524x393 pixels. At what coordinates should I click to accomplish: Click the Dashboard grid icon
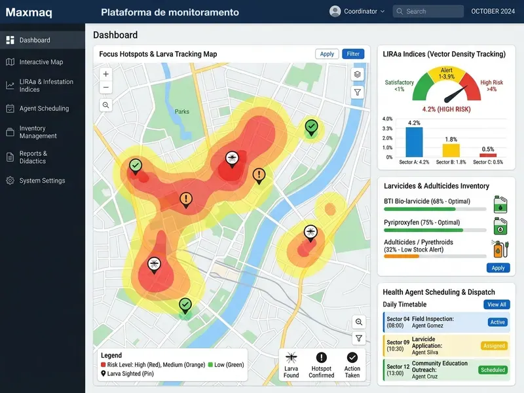tap(10, 40)
